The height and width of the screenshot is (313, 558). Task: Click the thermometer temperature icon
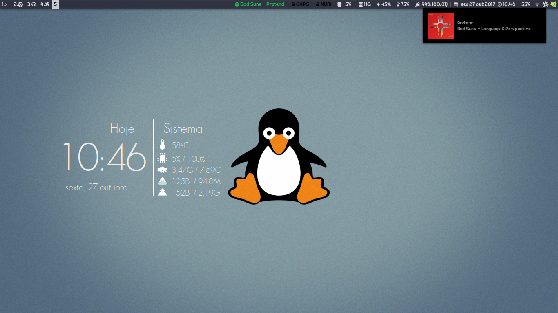pyautogui.click(x=163, y=145)
